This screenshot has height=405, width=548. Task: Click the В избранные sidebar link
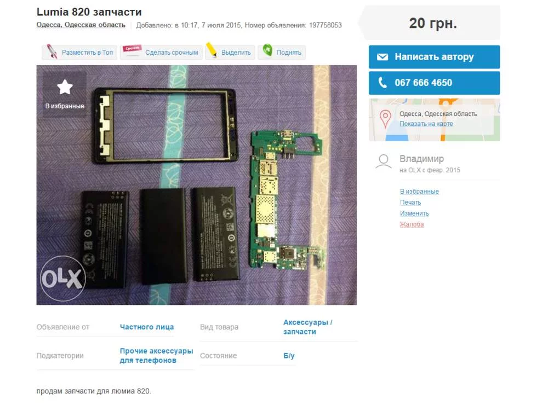point(419,192)
